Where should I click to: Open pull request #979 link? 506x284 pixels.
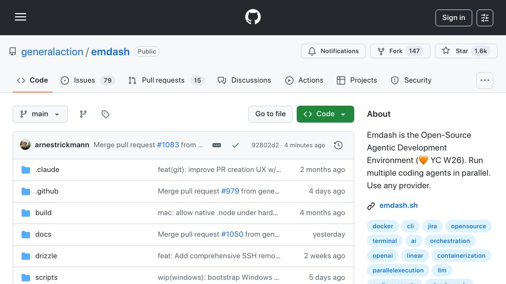click(230, 191)
